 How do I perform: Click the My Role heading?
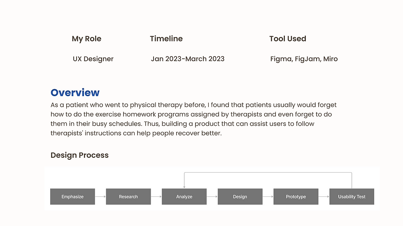tap(86, 39)
